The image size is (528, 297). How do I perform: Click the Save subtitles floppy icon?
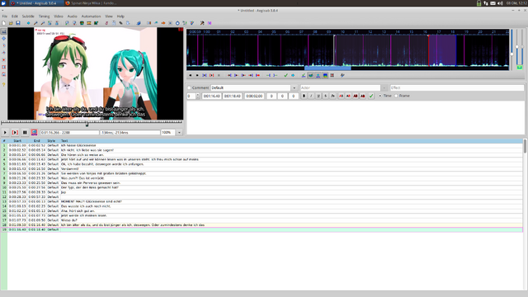pos(18,23)
